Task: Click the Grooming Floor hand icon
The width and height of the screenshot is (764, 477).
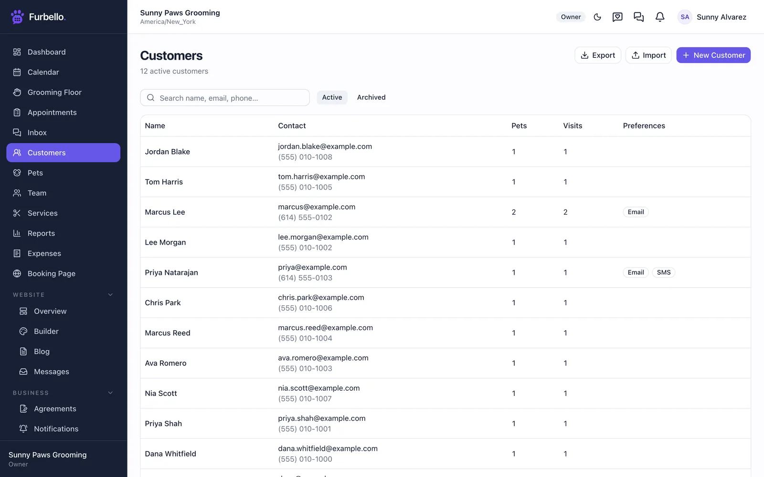Action: pos(17,92)
